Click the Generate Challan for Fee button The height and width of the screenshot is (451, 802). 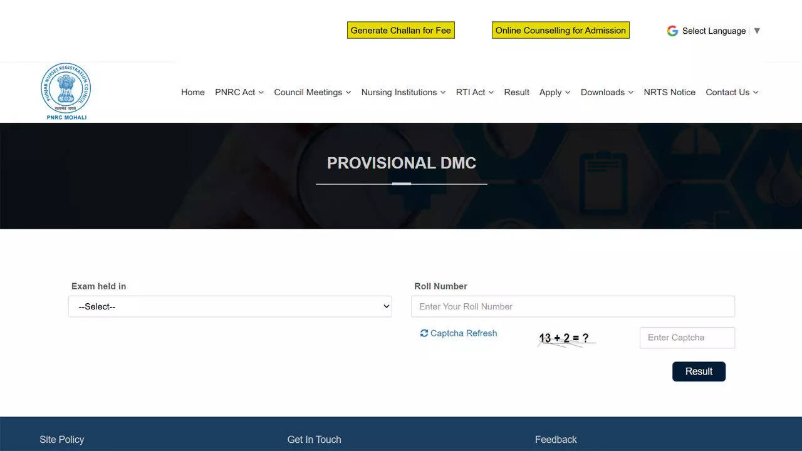tap(401, 29)
